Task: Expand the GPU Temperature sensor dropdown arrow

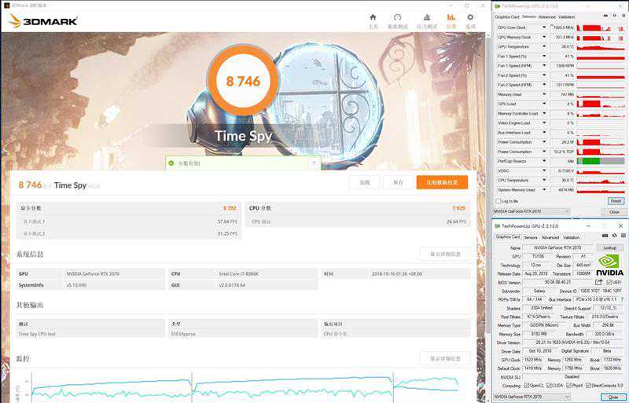Action: (x=543, y=46)
